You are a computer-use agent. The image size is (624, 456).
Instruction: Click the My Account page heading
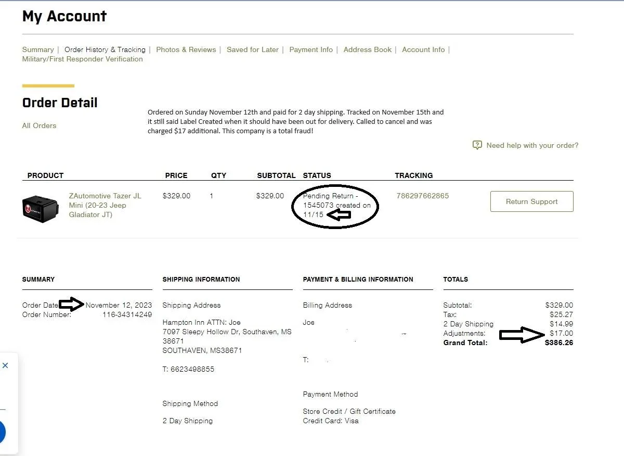(64, 16)
